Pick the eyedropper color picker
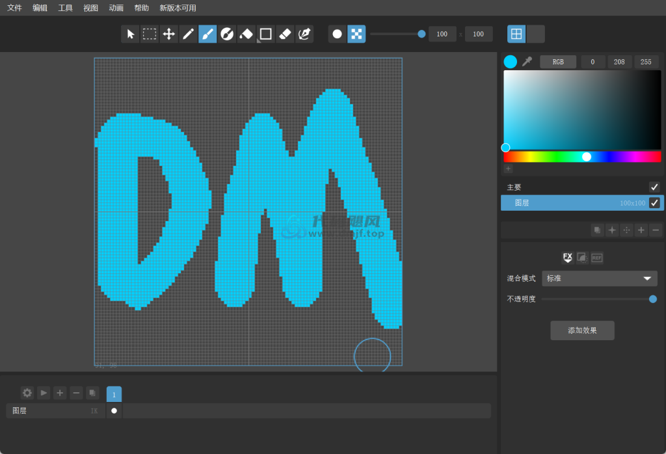The height and width of the screenshot is (454, 666). (x=527, y=62)
